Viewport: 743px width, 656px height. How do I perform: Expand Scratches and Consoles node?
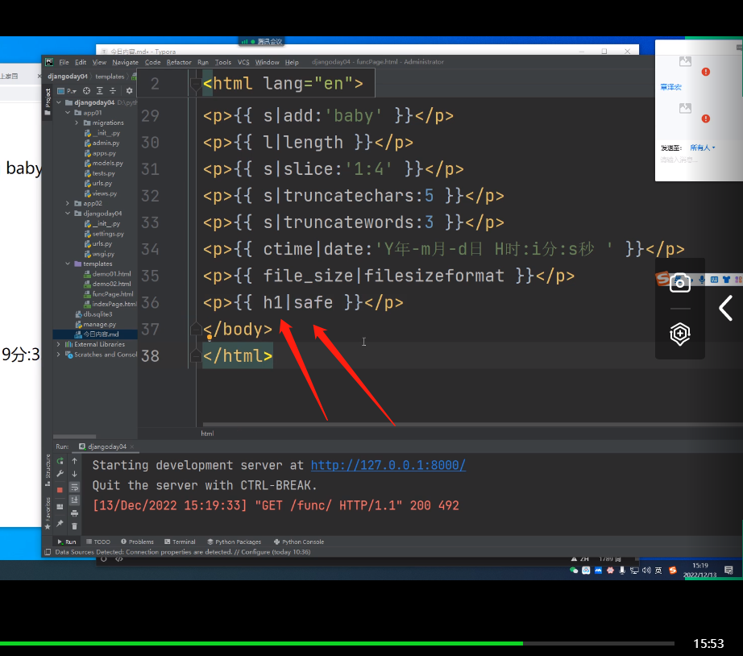tap(59, 355)
